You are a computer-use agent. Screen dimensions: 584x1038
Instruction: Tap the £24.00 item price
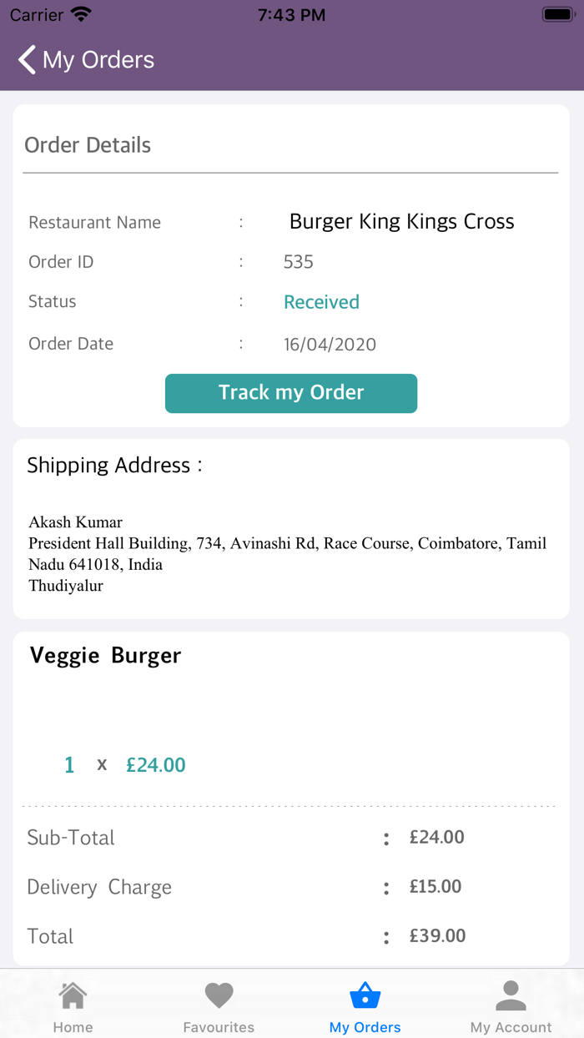pyautogui.click(x=156, y=765)
